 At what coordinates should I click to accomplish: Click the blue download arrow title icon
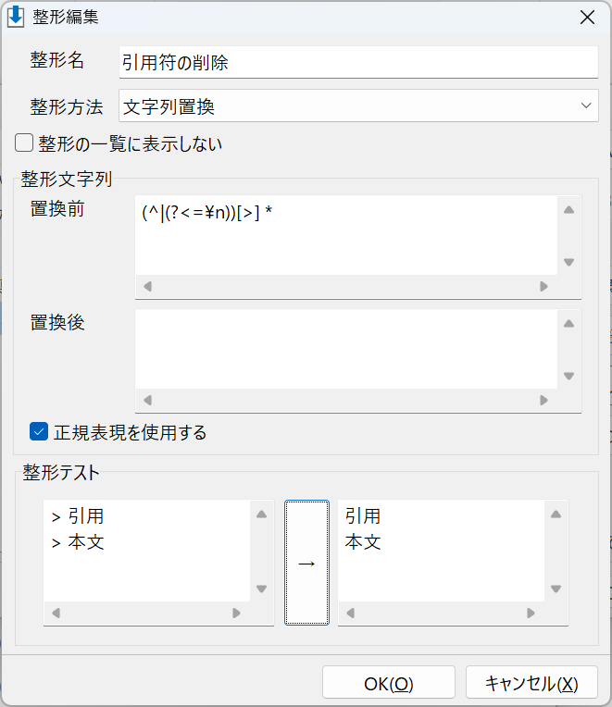pyautogui.click(x=16, y=17)
